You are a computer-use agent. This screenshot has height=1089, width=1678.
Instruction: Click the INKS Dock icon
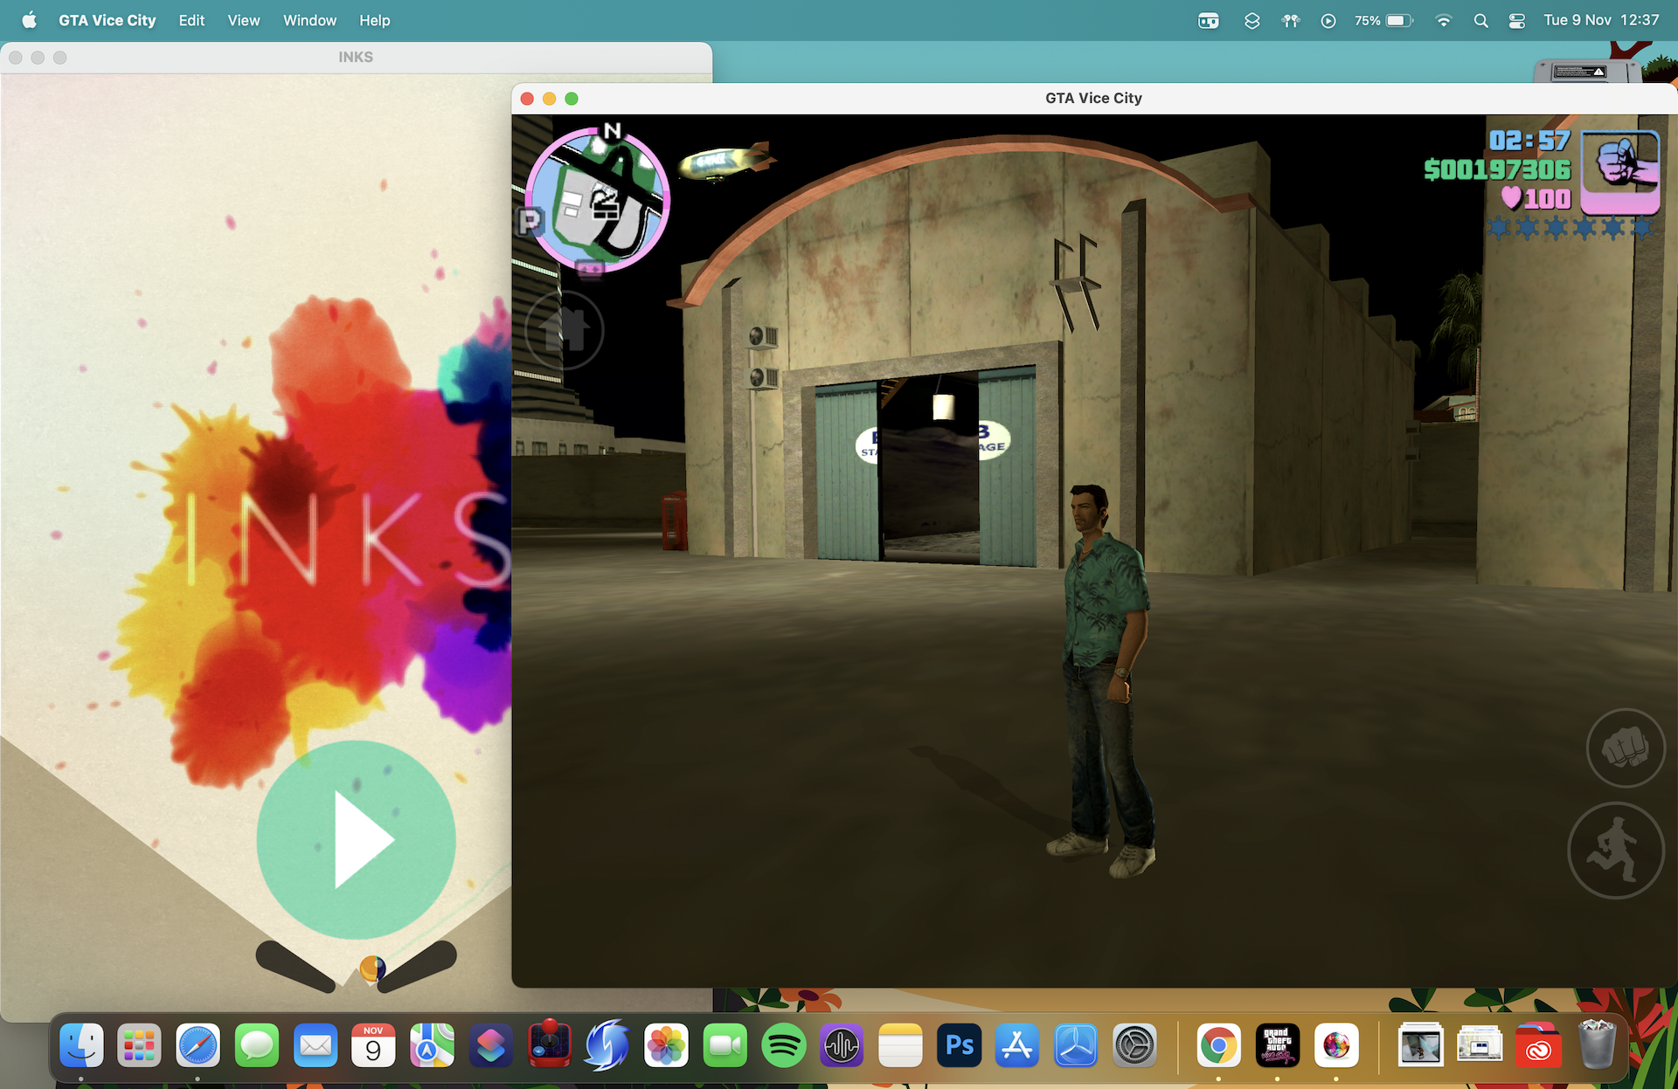click(1335, 1045)
